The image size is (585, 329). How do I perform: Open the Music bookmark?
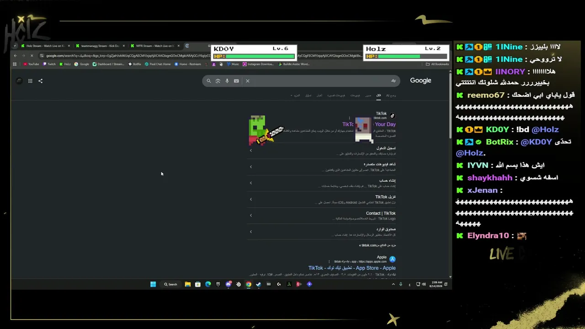click(233, 64)
